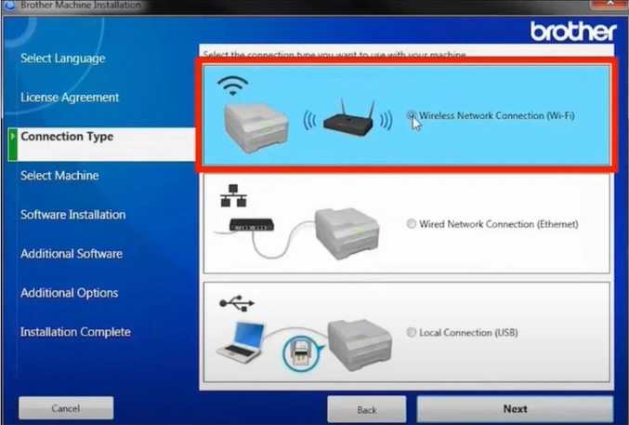Image resolution: width=629 pixels, height=425 pixels.
Task: Click the Wi-Fi signal icon
Action: (232, 86)
